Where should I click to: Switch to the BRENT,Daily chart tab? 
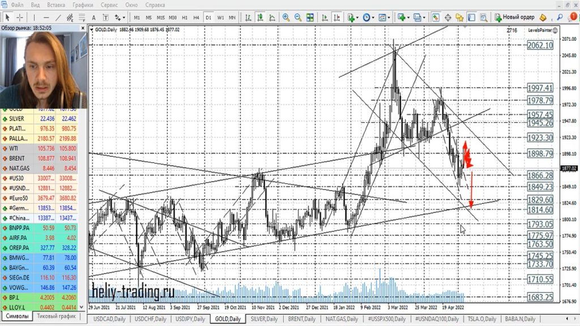coord(303,319)
